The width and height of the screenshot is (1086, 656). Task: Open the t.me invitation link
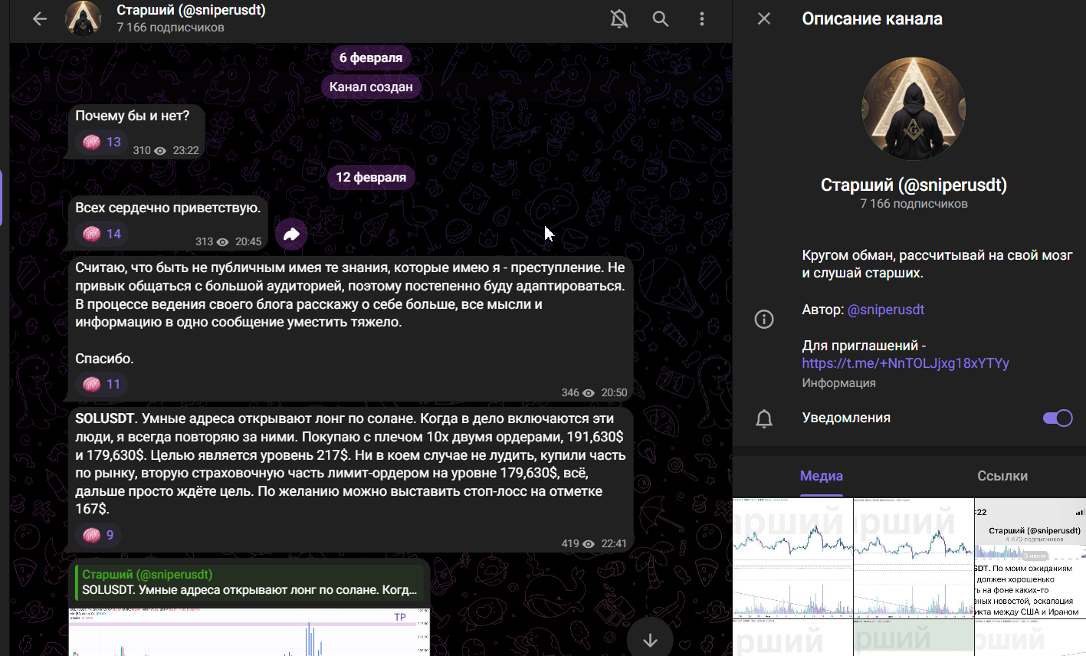coord(905,363)
